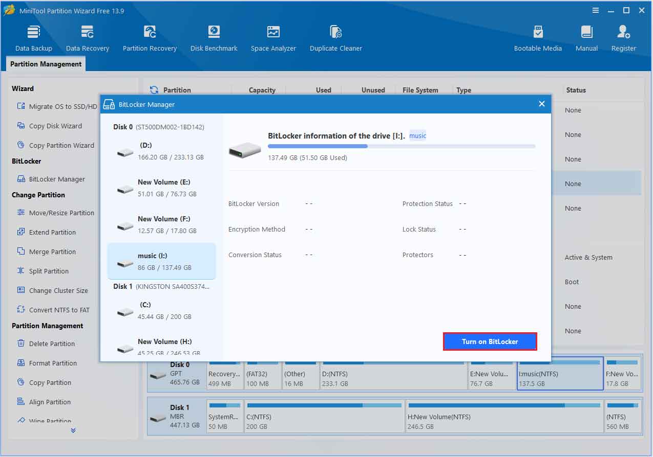Start Disk Benchmark tool
Image resolution: width=653 pixels, height=457 pixels.
pos(214,38)
